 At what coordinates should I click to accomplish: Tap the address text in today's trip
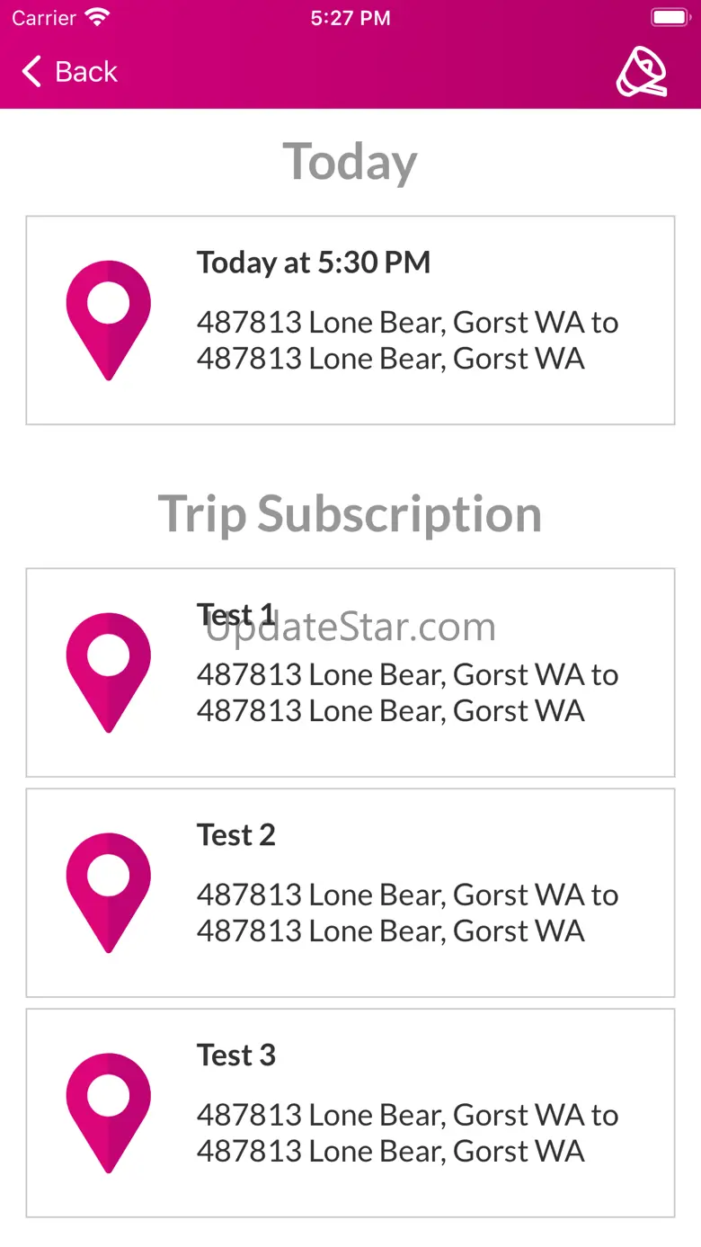407,341
